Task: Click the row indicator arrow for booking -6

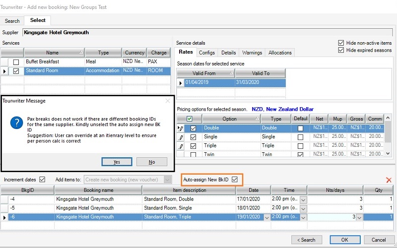Action: point(4,217)
